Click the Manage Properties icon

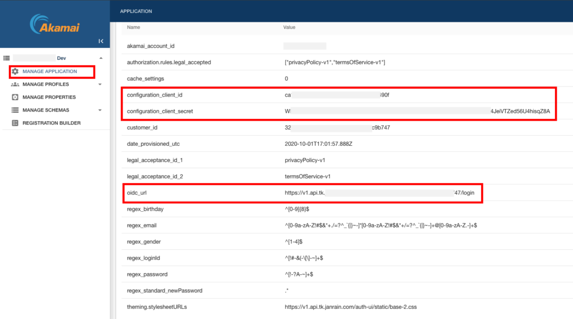click(x=15, y=97)
